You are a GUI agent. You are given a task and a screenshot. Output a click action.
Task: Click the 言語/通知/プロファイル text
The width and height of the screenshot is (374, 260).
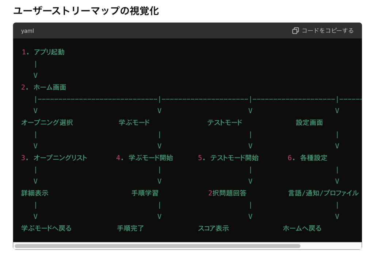pos(323,193)
